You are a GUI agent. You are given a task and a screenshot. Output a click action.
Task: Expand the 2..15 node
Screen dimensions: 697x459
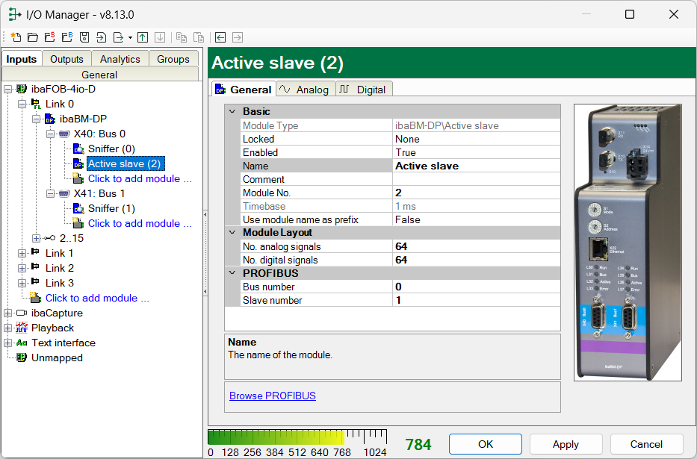(x=36, y=238)
